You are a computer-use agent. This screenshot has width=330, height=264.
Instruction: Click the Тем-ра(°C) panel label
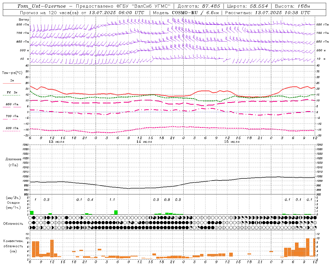[12, 73]
